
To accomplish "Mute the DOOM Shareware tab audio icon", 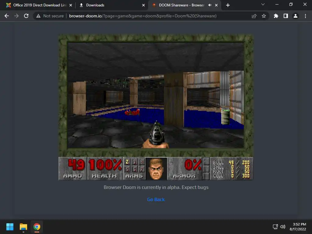I will pos(210,5).
